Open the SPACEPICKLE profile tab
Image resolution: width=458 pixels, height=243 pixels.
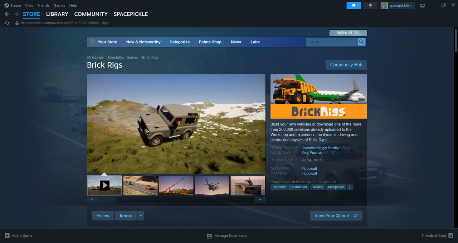click(x=131, y=14)
